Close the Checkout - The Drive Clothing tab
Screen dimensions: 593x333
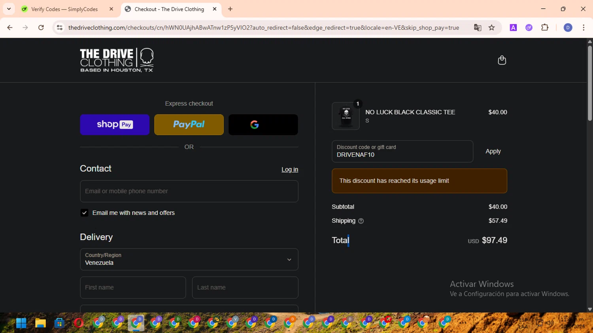coord(215,9)
